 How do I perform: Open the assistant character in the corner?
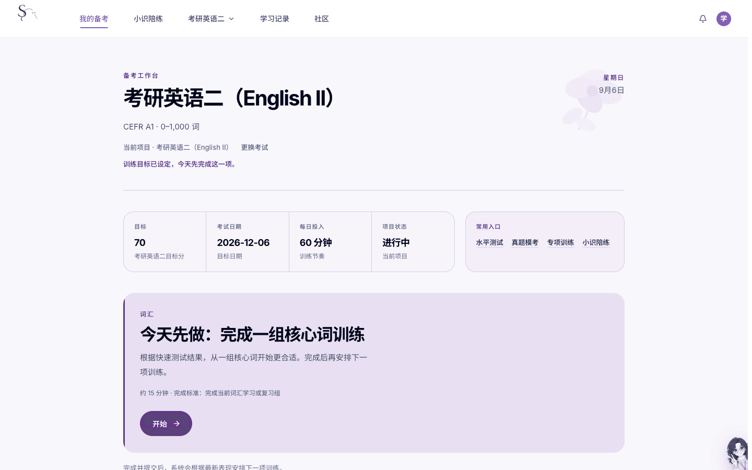coord(737,453)
